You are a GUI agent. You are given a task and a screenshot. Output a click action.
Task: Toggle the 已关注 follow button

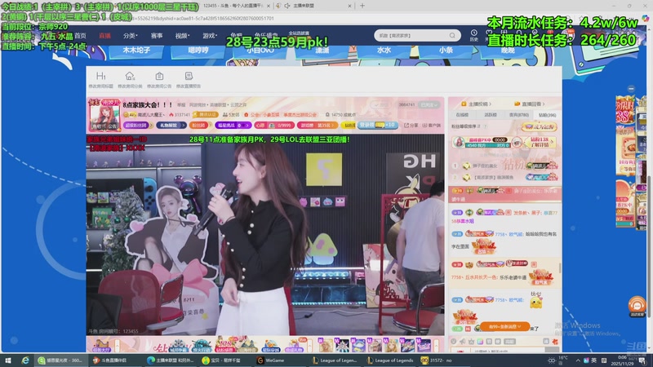point(430,105)
